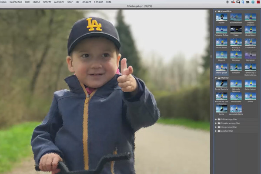Expand the Stilisierungsfilter folder
Image resolution: width=261 pixels, height=174 pixels.
pos(216,119)
